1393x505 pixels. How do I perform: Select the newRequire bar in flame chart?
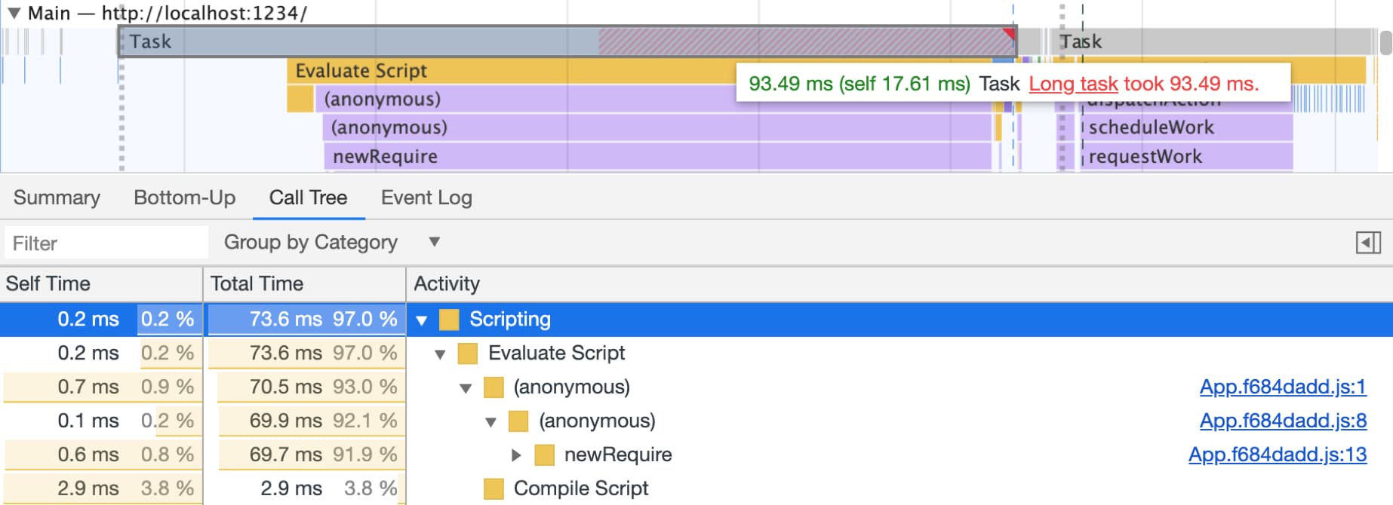[x=657, y=157]
